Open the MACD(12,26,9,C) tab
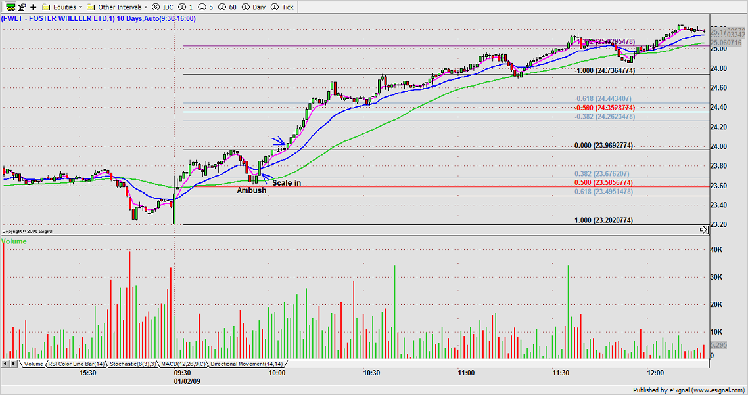The image size is (748, 395). (x=183, y=364)
